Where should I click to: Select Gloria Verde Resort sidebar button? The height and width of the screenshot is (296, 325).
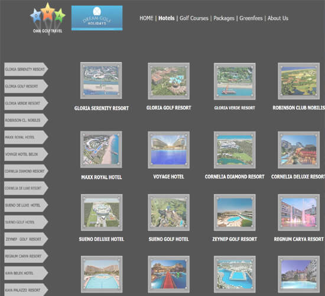26,103
